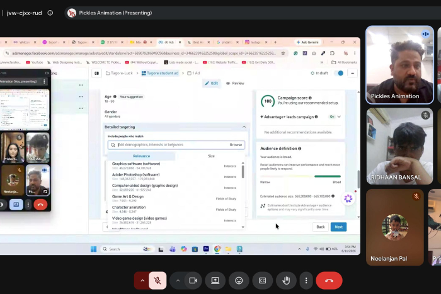The width and height of the screenshot is (441, 294).
Task: Click the Next button
Action: click(x=339, y=227)
